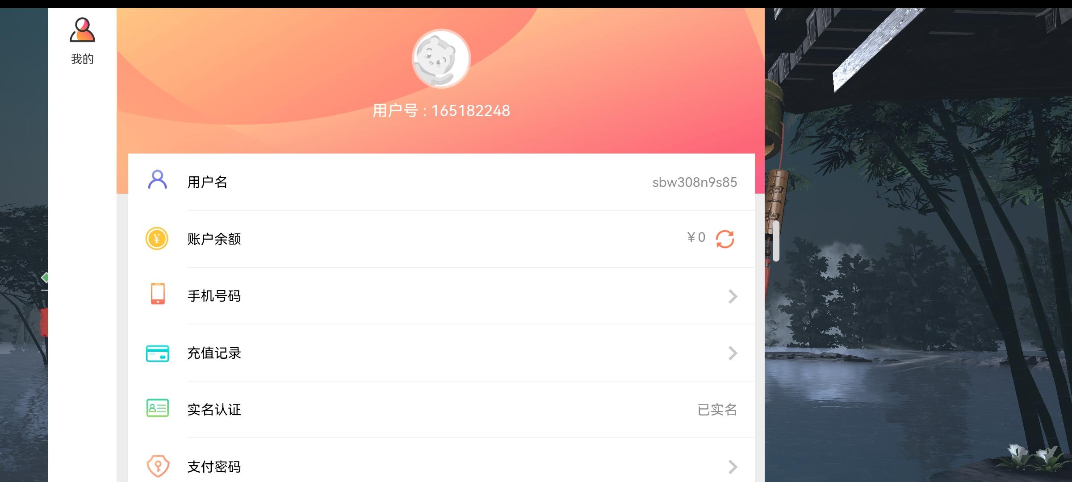Click the vertical scrollbar handle beside panel

tap(776, 241)
